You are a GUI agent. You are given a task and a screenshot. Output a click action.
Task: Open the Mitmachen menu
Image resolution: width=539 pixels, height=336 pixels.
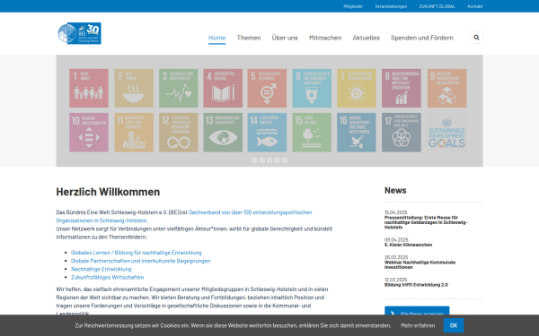coord(325,38)
